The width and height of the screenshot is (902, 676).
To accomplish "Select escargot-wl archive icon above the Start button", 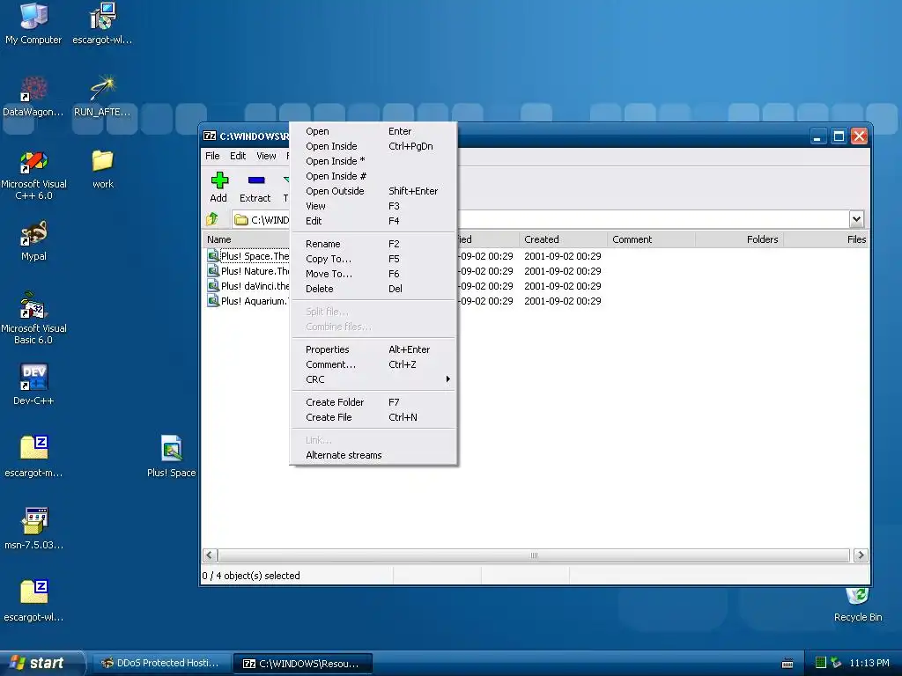I will coord(33,593).
